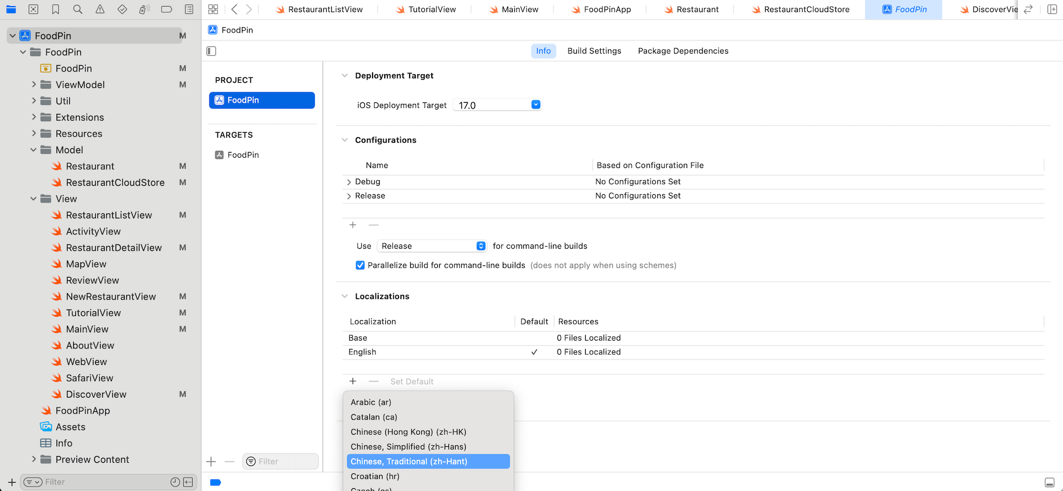This screenshot has height=491, width=1063.
Task: Hide the project and targets list sidebar
Action: pyautogui.click(x=211, y=51)
